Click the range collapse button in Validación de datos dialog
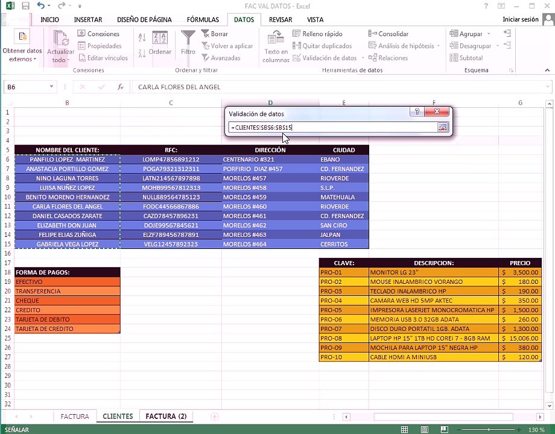The image size is (555, 434). [x=442, y=127]
